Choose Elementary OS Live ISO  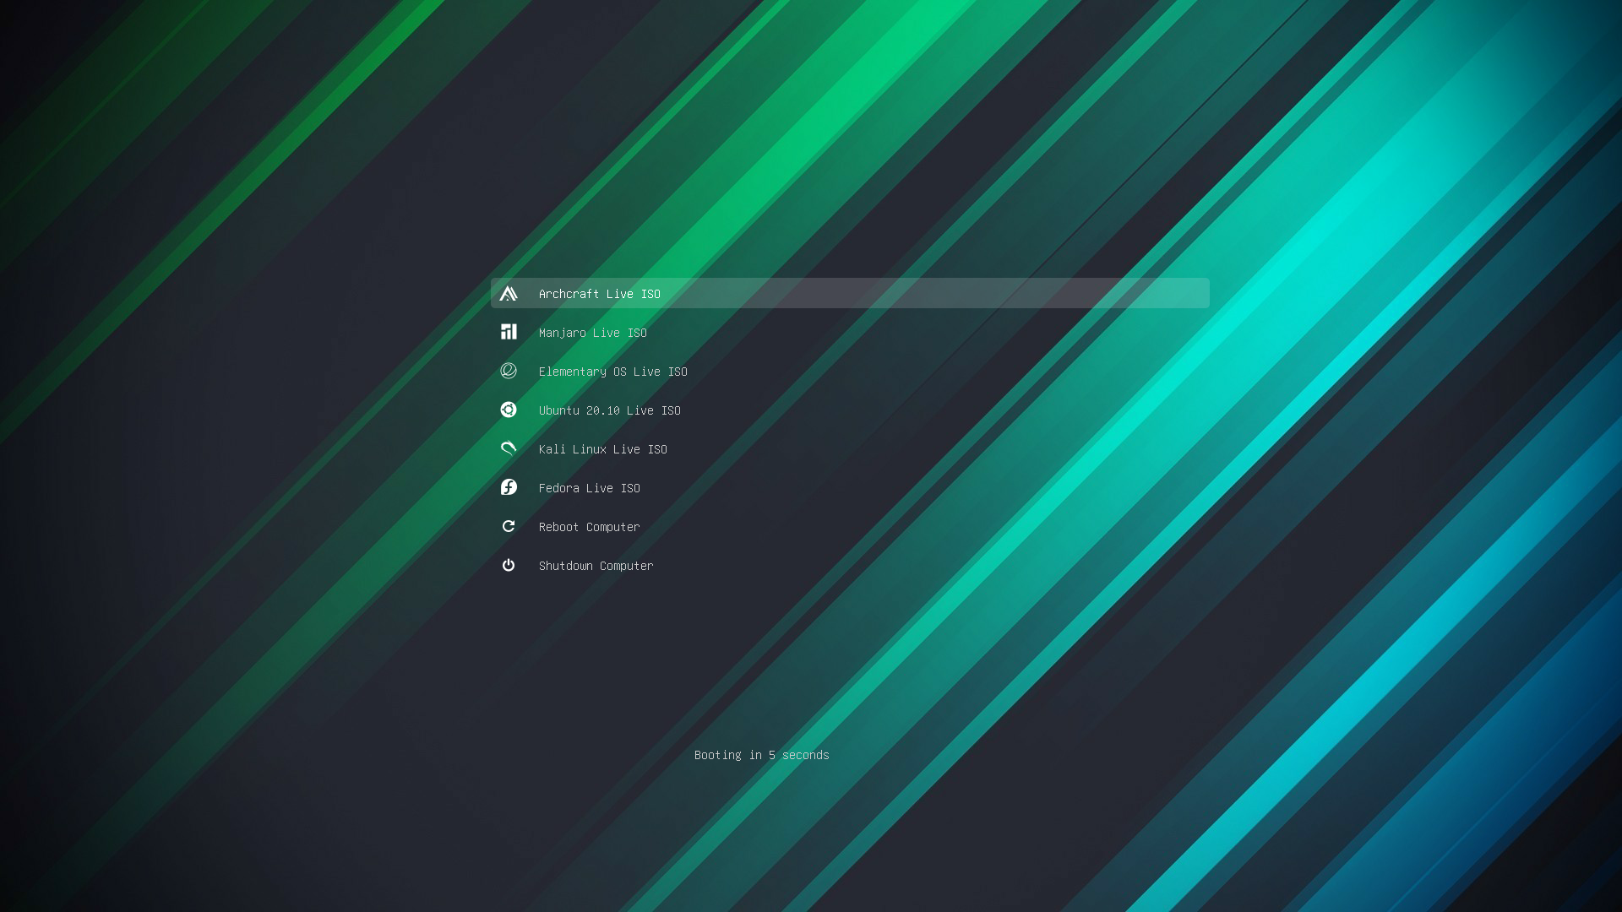point(612,372)
